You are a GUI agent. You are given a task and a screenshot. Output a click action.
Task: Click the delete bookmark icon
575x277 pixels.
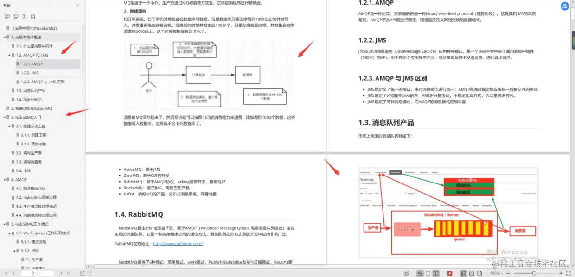coord(33,16)
